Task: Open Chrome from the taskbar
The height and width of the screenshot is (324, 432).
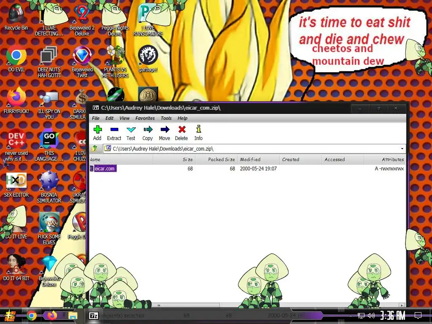Action: (x=31, y=316)
